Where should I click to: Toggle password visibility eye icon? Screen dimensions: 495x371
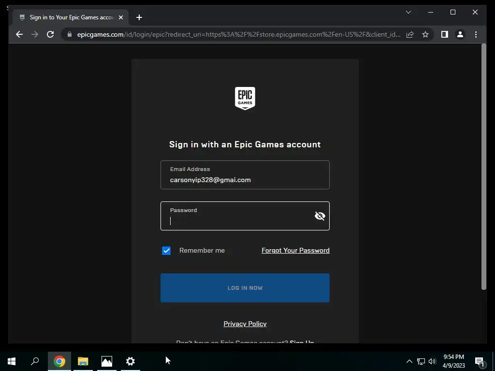coord(320,216)
